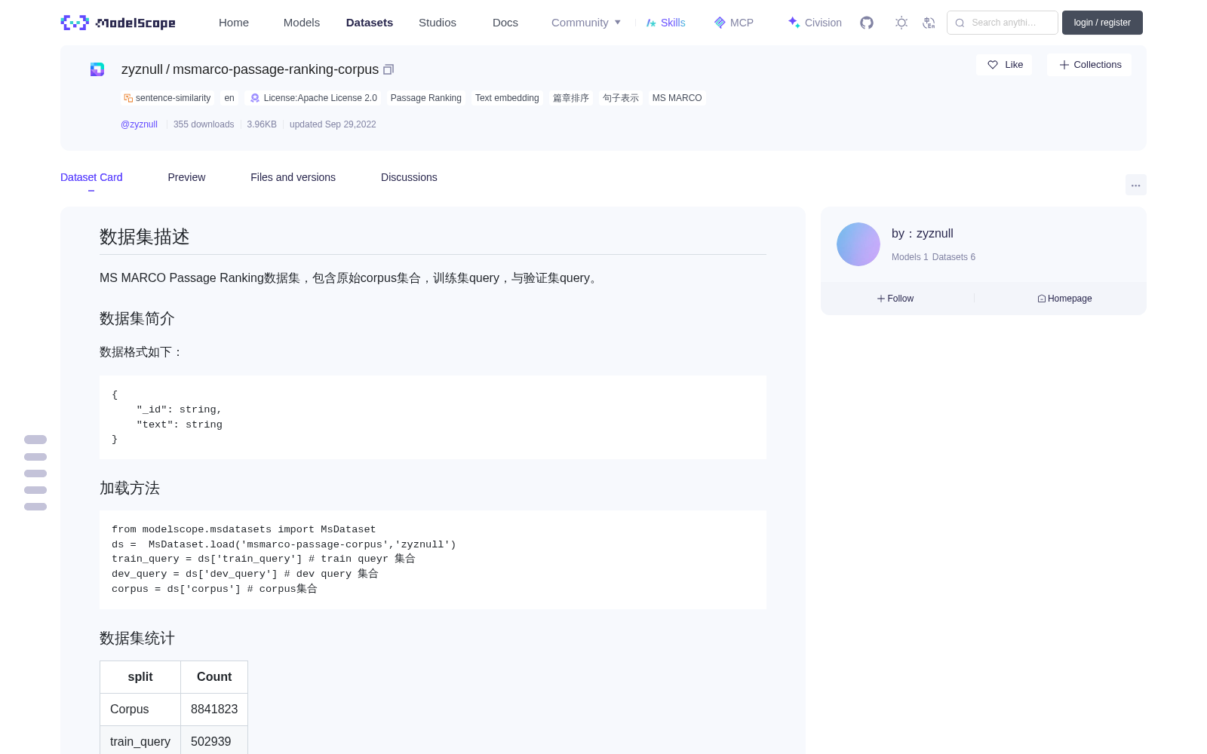Click the 355 downloads text
Viewport: 1207px width, 754px height.
click(204, 124)
